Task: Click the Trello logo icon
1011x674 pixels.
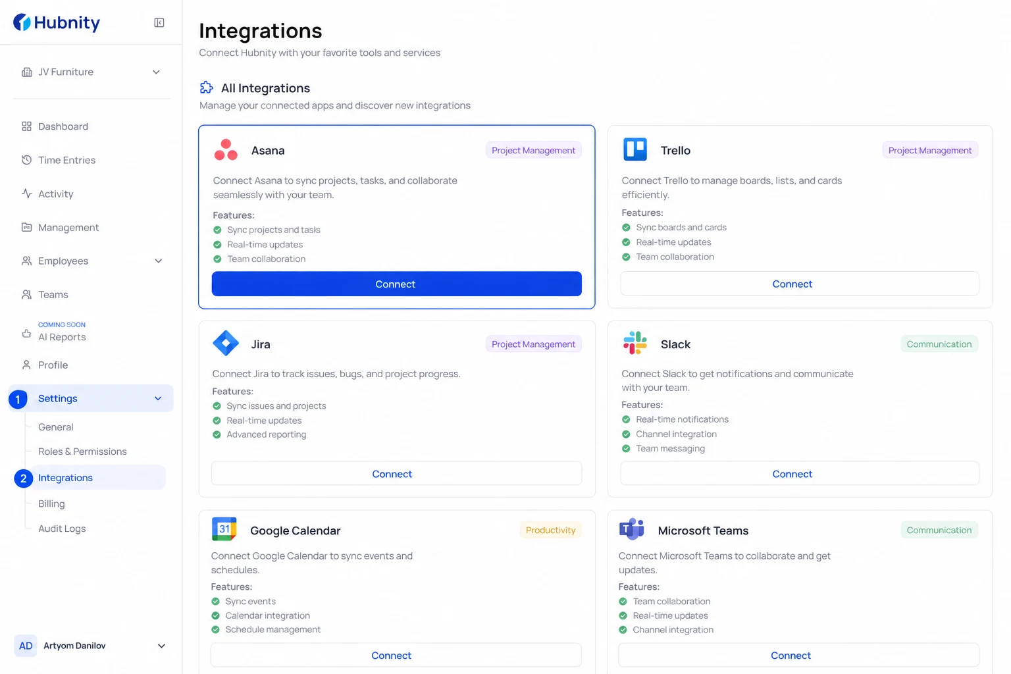Action: click(635, 149)
